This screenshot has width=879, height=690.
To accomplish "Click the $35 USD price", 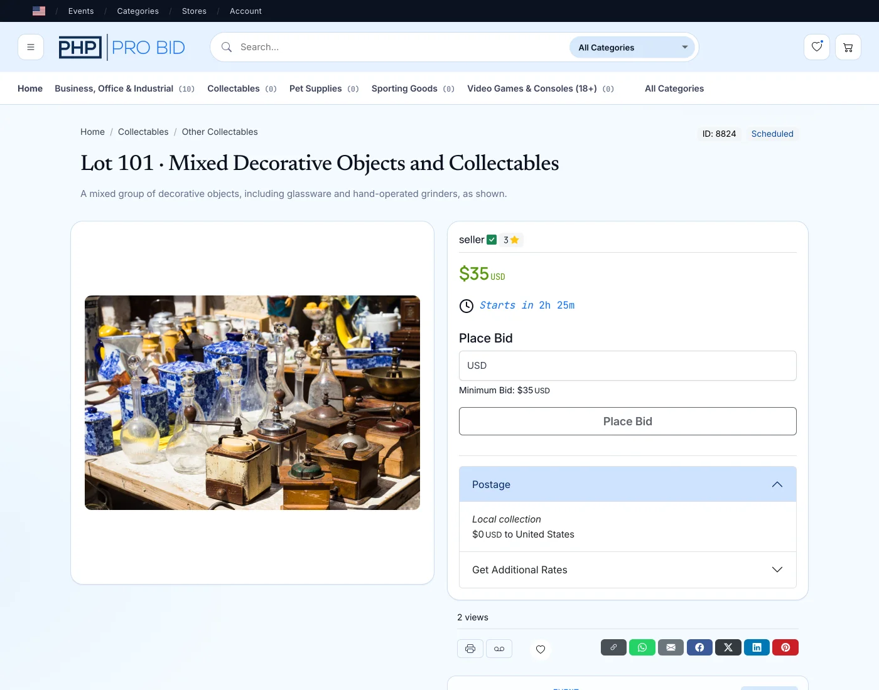I will (x=482, y=274).
